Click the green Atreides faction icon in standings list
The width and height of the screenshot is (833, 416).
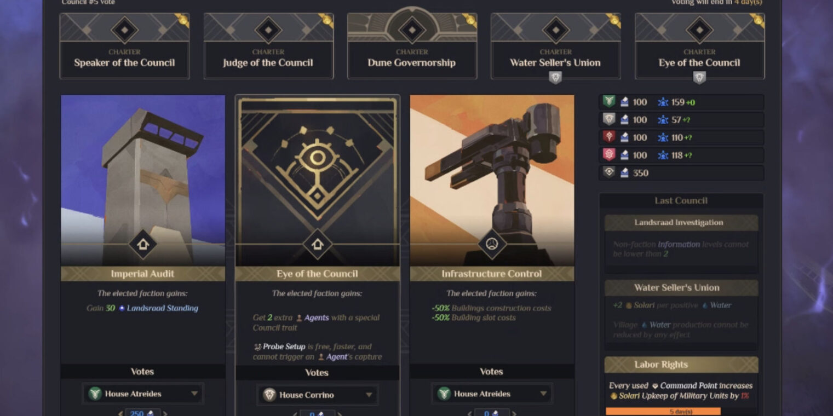click(609, 102)
